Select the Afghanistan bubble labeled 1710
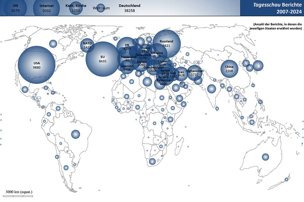This screenshot has height=202, width=304. 195,73
